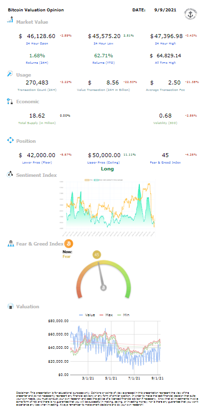Click the Sentiment Index icon
This screenshot has width=210, height=414.
10,174
